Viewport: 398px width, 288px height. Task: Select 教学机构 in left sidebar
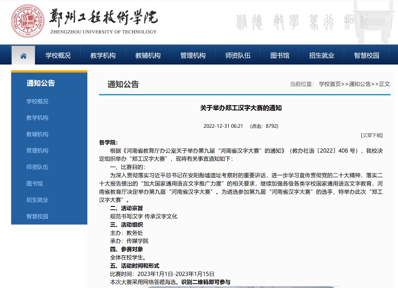[x=37, y=118]
